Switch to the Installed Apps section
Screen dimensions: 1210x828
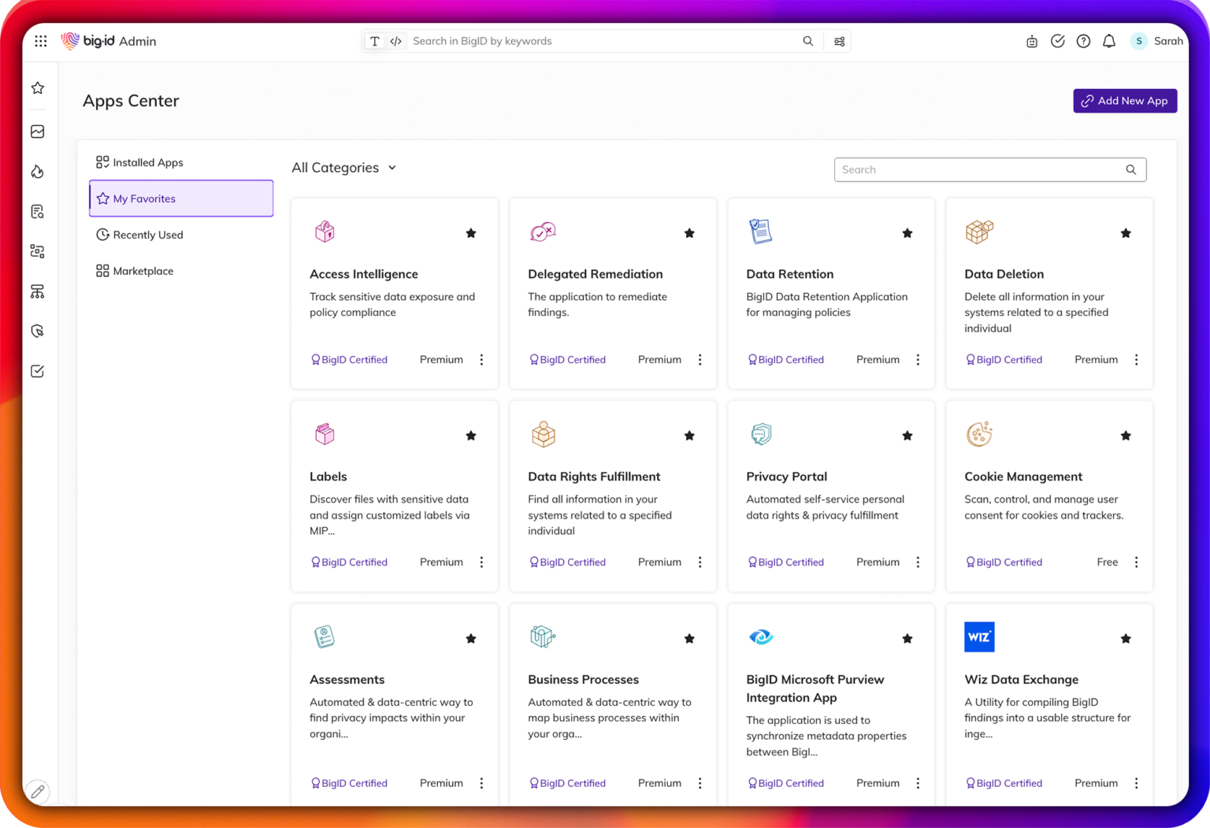coord(148,162)
